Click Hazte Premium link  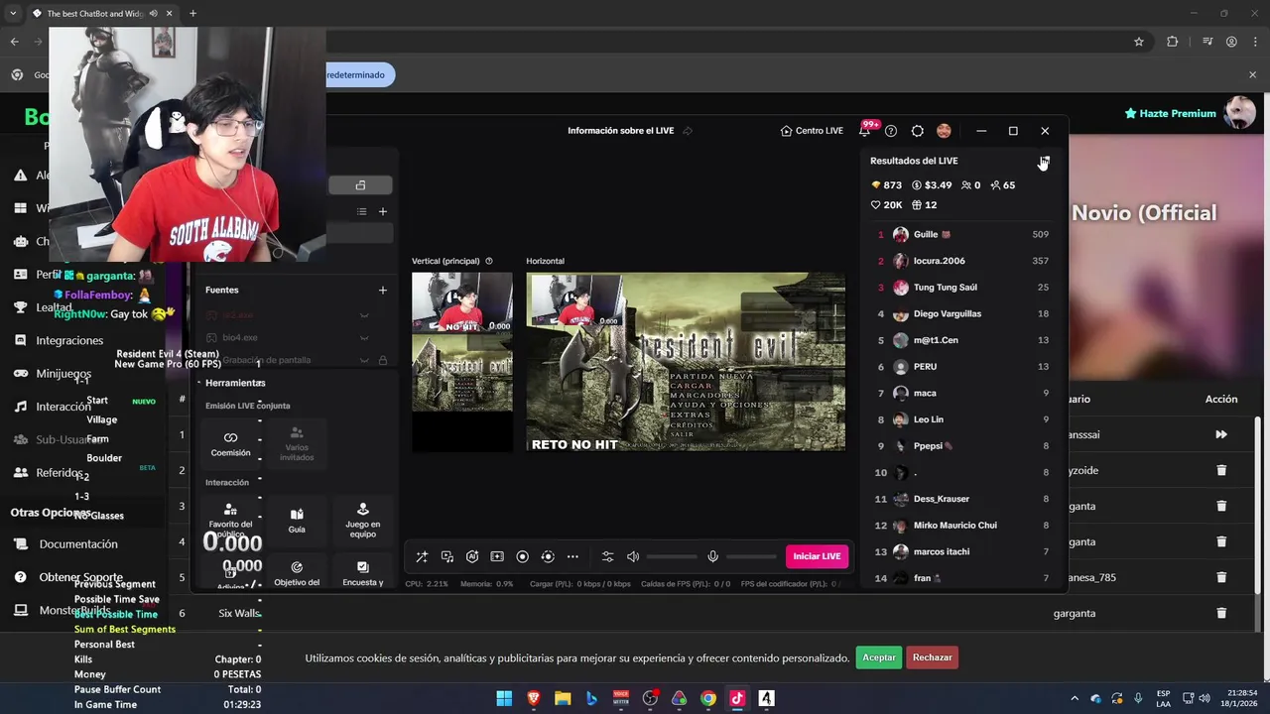[1170, 113]
